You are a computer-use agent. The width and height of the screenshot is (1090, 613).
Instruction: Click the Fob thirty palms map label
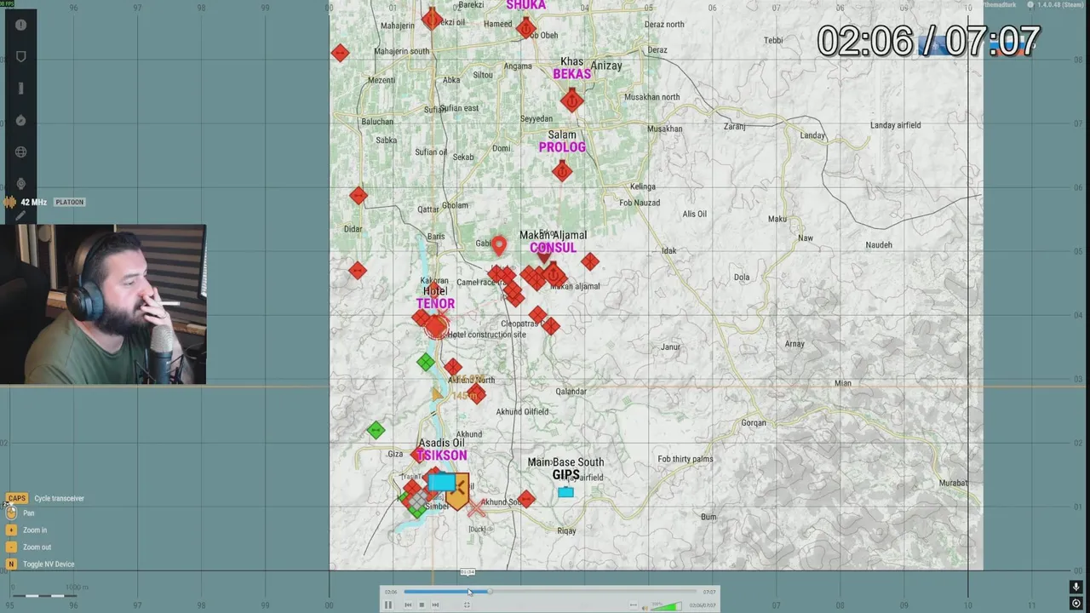[686, 459]
